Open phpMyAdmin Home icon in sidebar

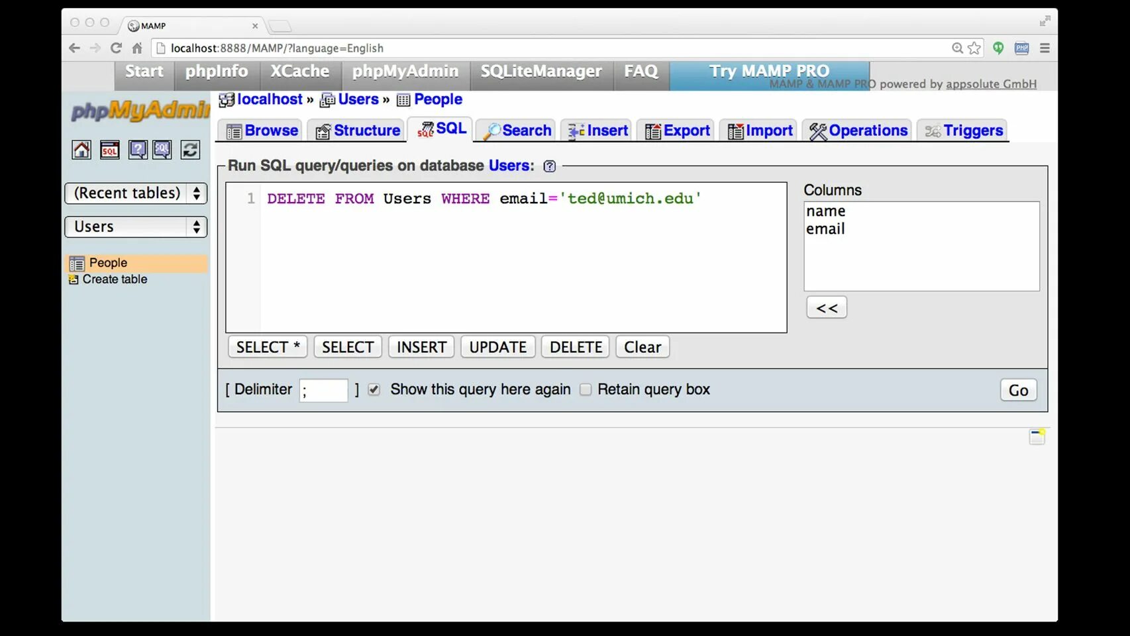(x=81, y=150)
